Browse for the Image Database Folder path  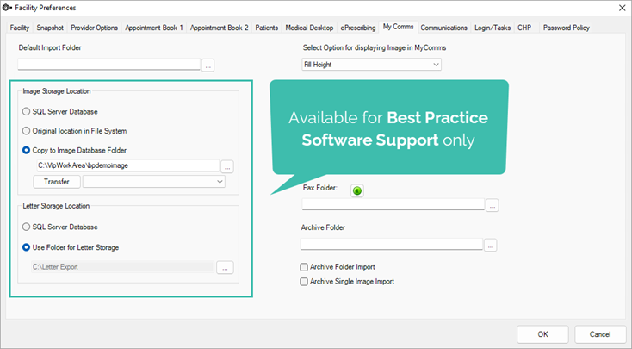coord(227,166)
